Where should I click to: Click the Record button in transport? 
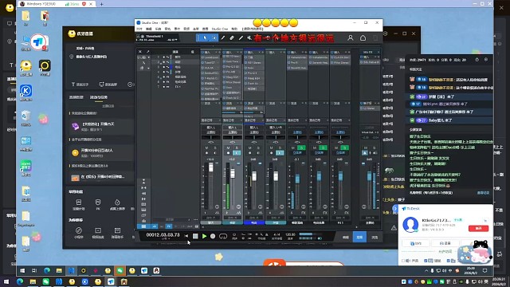(x=213, y=236)
